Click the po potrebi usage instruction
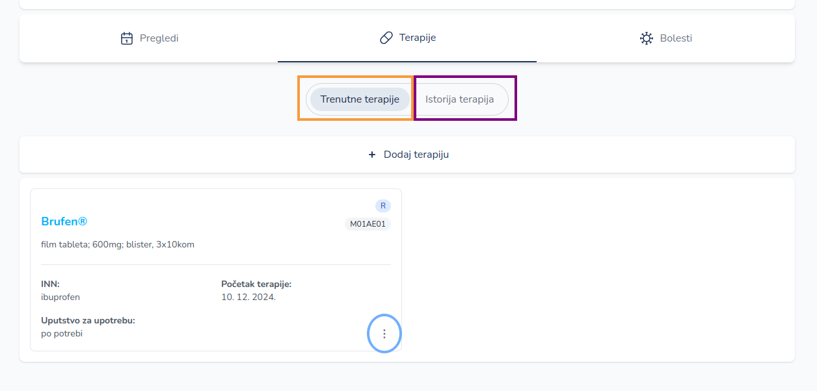Screen dimensions: 817x391 [x=62, y=333]
